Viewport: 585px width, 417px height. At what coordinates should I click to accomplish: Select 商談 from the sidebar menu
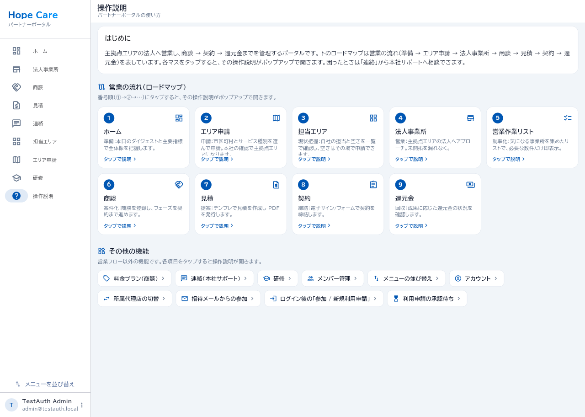tap(45, 87)
